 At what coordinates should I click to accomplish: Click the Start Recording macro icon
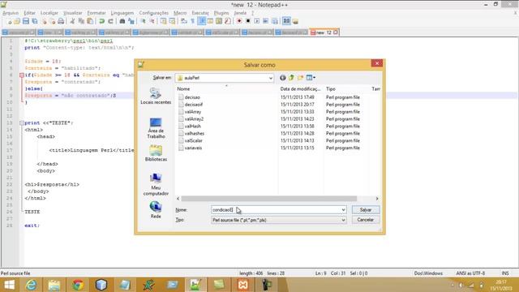(x=239, y=21)
